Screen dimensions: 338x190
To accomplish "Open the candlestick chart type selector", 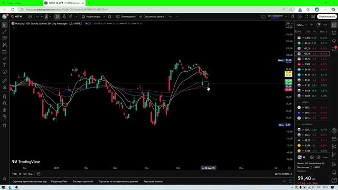I will (x=58, y=16).
